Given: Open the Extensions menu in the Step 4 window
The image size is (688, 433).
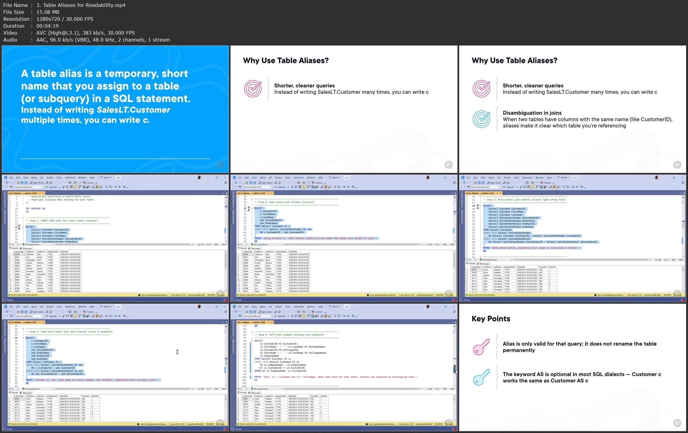Looking at the screenshot, I should click(70, 307).
